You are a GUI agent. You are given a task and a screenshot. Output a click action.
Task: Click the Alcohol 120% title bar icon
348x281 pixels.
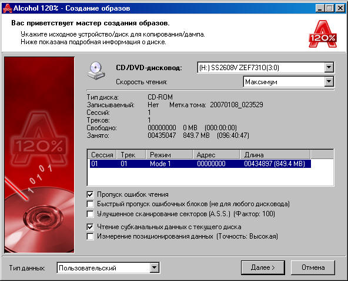point(7,8)
